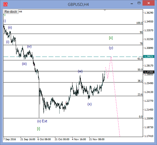Click the 1.36290 price scale value
The height and width of the screenshot is (145, 157).
pos(149,13)
